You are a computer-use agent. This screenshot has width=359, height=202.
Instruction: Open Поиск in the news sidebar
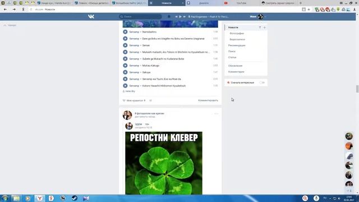tap(232, 51)
